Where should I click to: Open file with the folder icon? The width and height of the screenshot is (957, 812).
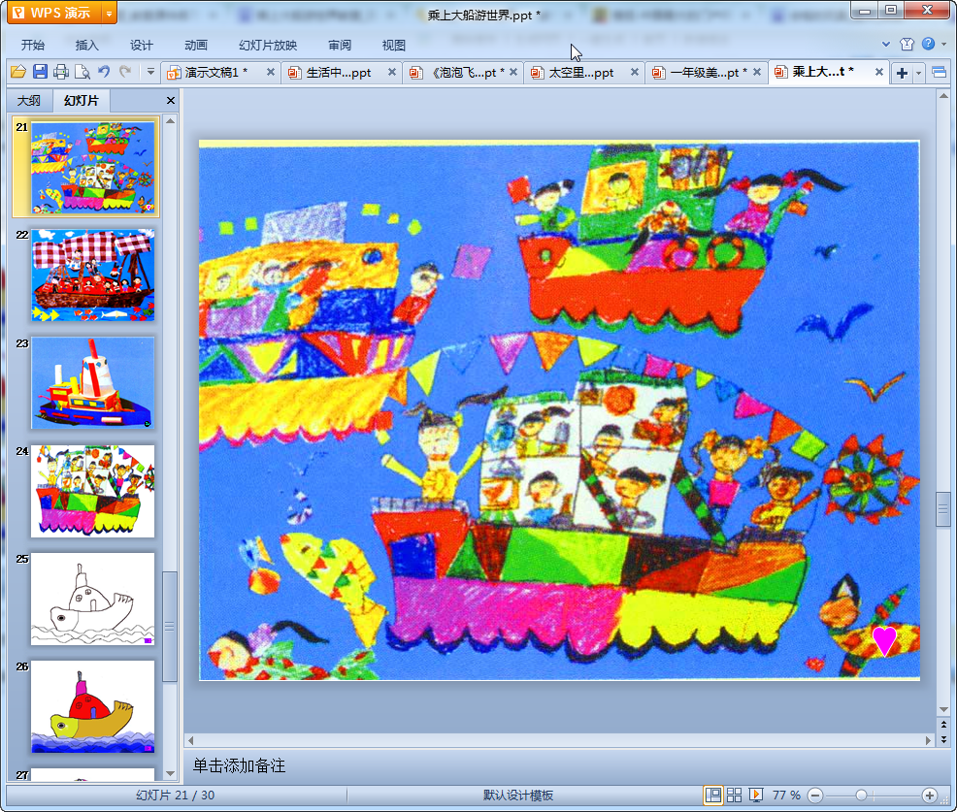tap(18, 72)
